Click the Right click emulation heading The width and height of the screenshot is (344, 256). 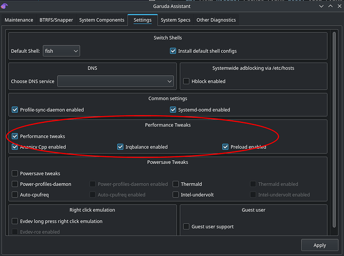coord(92,210)
